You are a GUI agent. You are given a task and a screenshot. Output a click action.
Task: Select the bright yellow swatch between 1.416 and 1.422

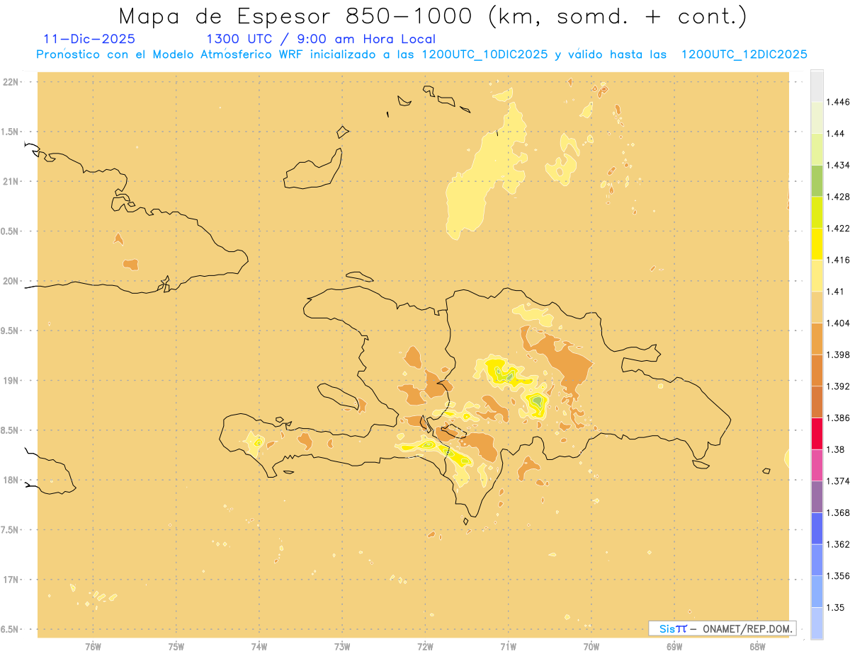pos(817,243)
